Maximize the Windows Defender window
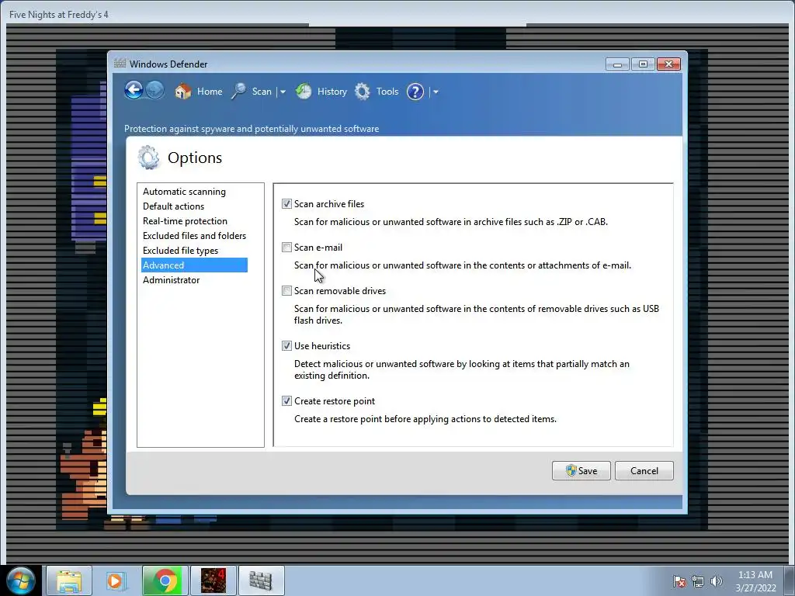The image size is (795, 596). click(643, 64)
